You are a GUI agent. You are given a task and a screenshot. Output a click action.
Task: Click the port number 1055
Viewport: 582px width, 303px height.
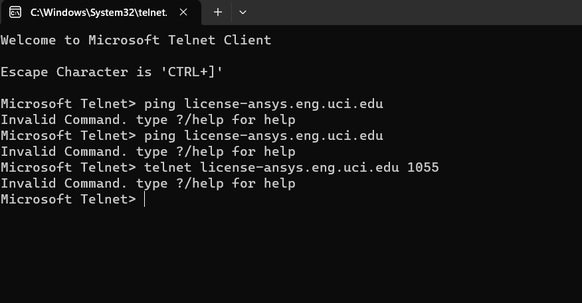coord(423,168)
